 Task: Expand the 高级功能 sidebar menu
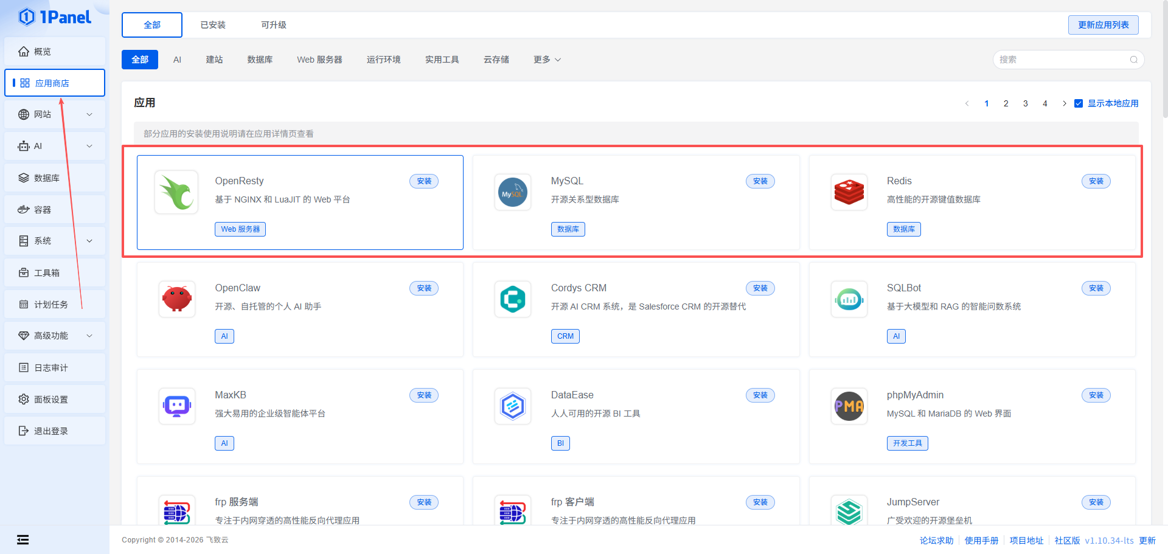pos(55,336)
